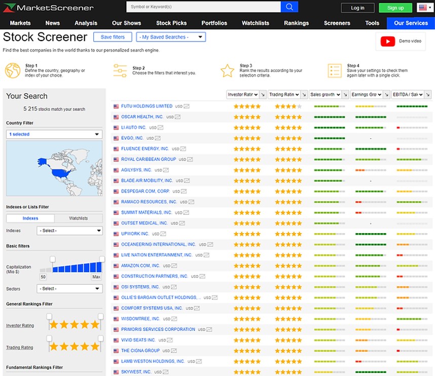Viewport: 435px width, 376px height.
Task: Open chart icon for Vivid Seats Inc.
Action: click(170, 340)
